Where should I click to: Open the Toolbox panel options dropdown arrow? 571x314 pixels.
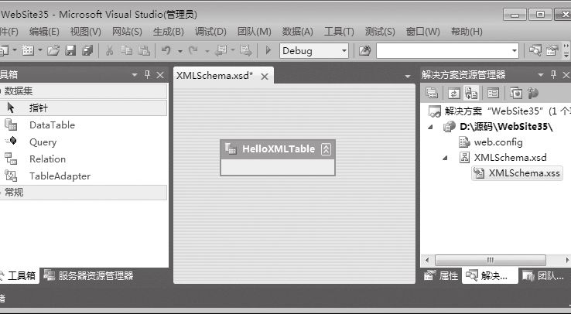click(135, 75)
